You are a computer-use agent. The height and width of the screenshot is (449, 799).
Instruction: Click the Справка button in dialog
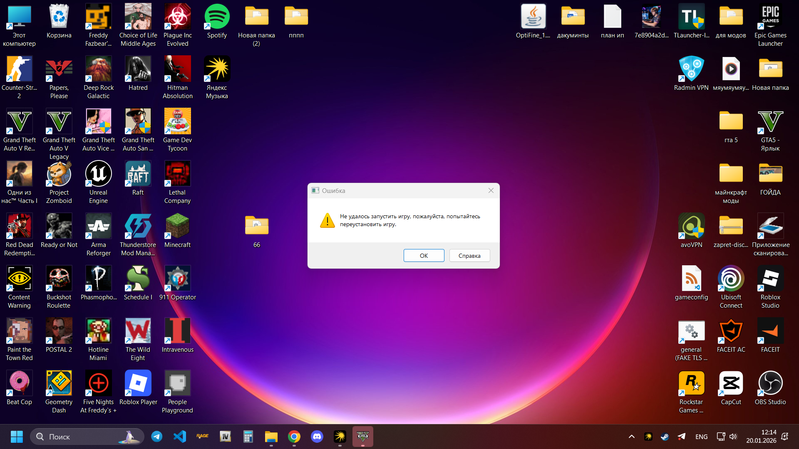point(469,255)
